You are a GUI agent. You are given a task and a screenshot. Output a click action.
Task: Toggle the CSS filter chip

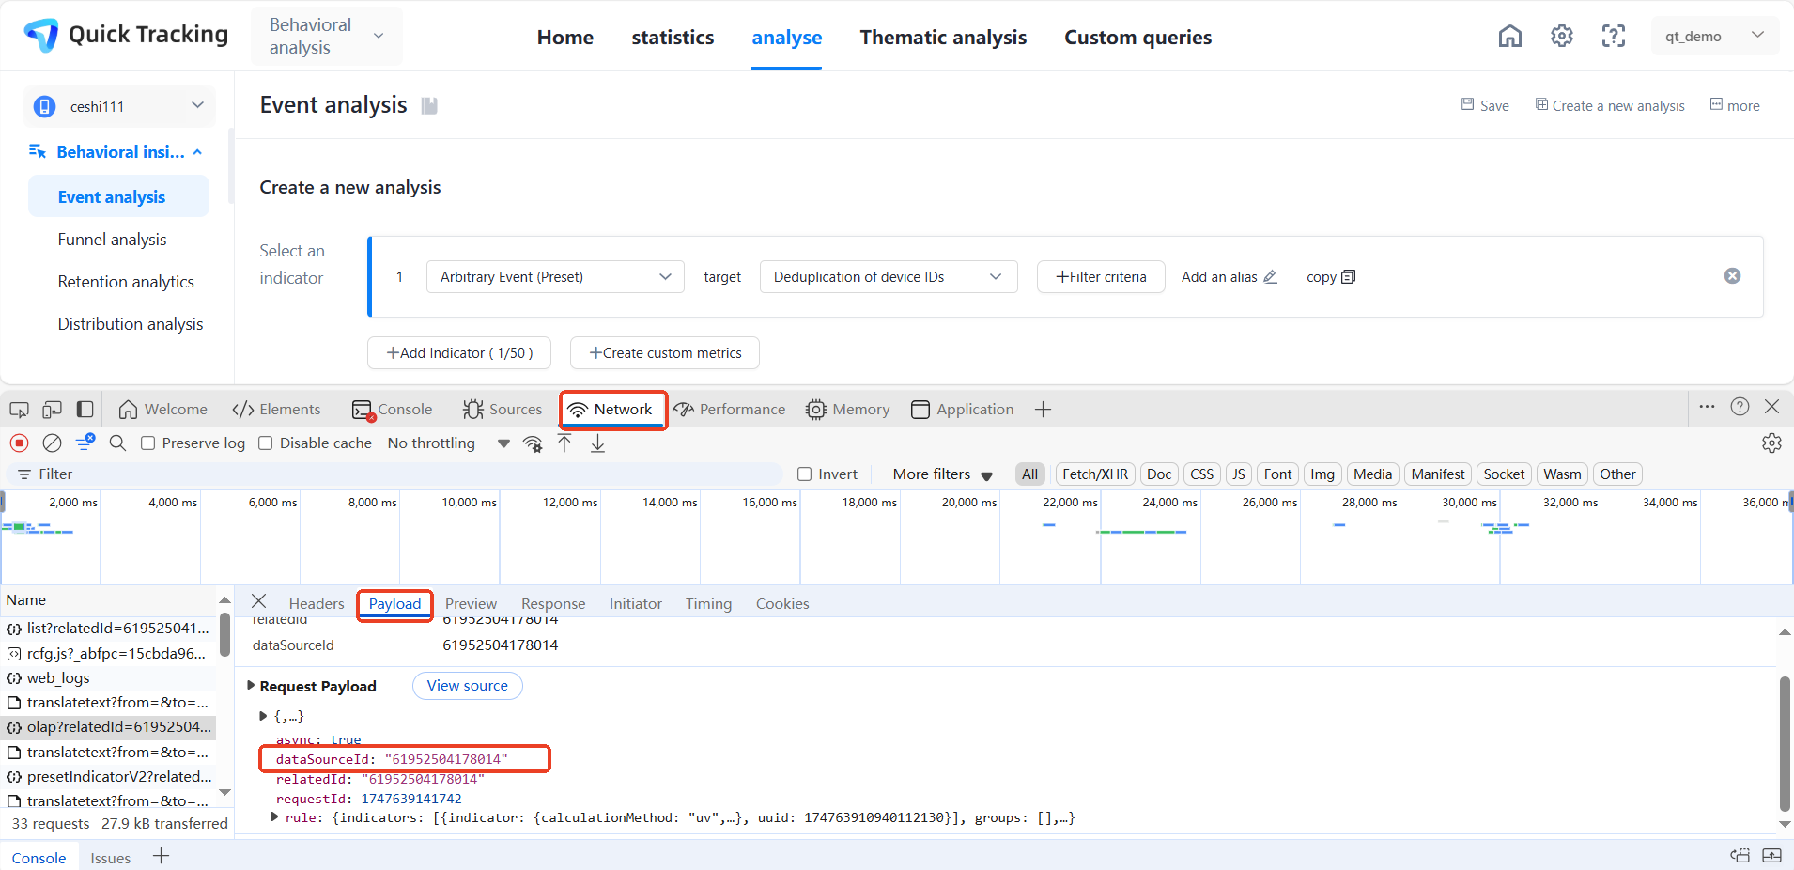click(1202, 474)
